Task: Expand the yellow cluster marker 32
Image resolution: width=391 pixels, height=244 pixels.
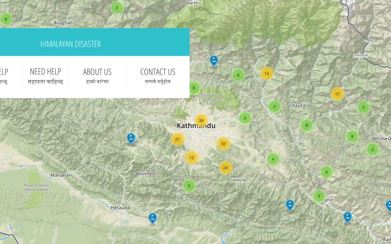Action: (223, 143)
